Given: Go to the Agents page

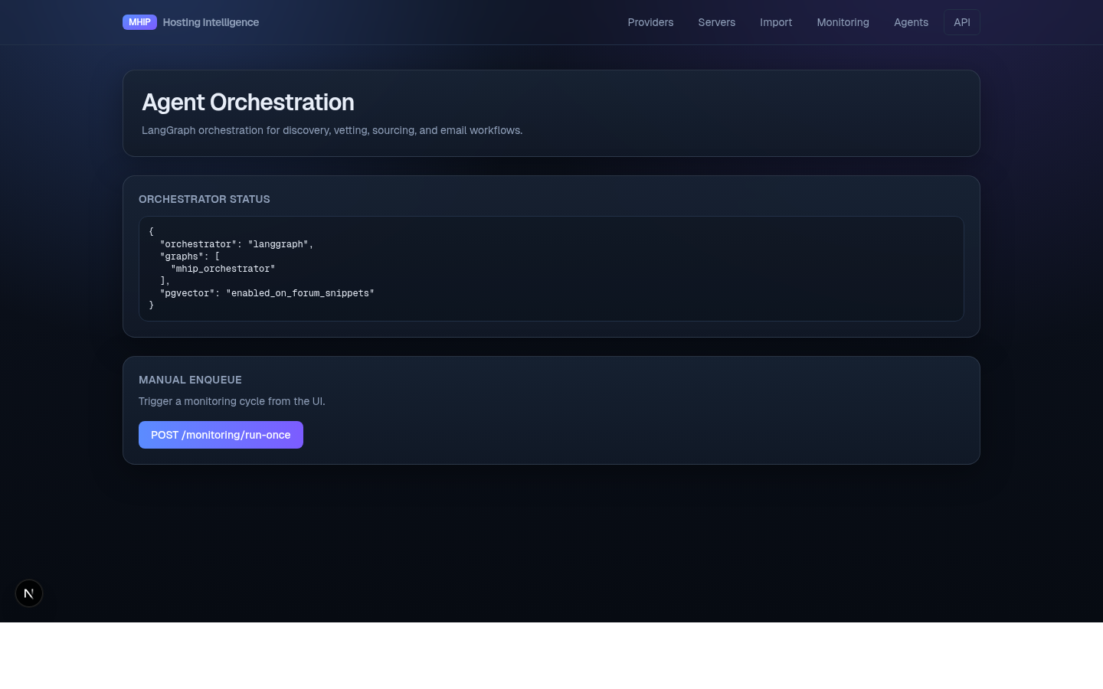Looking at the screenshot, I should click(x=911, y=22).
